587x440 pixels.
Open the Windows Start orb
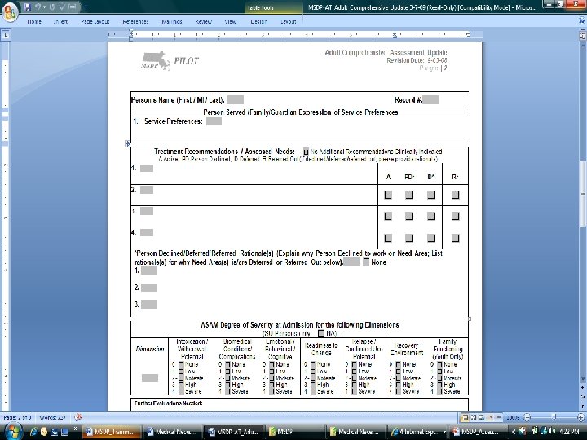coord(12,431)
